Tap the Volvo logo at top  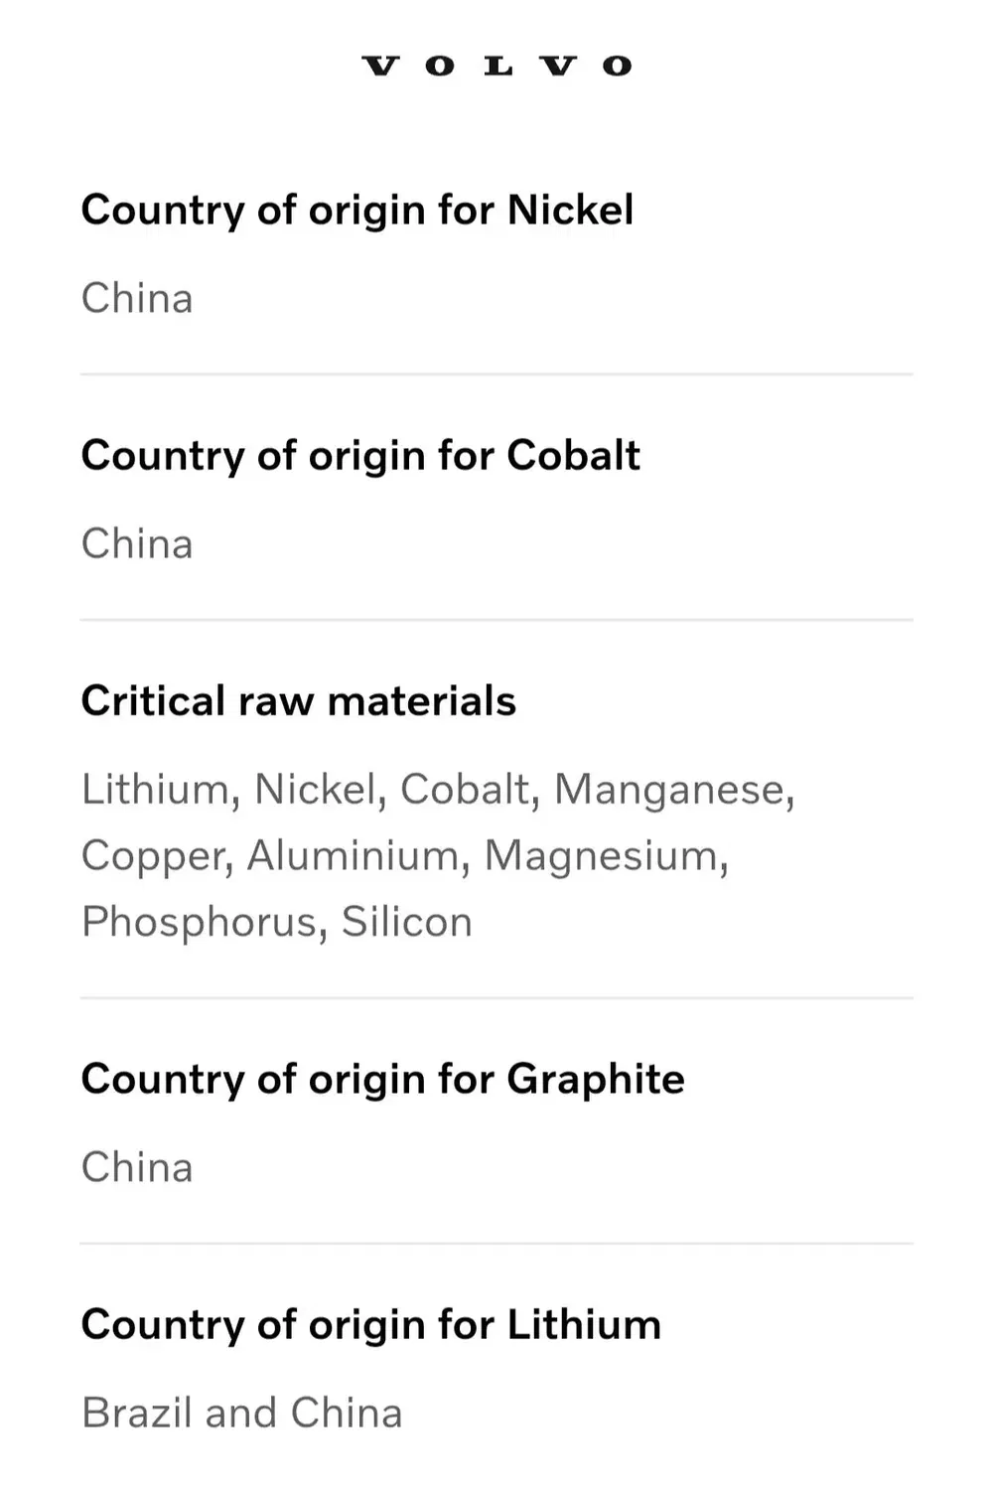(496, 67)
